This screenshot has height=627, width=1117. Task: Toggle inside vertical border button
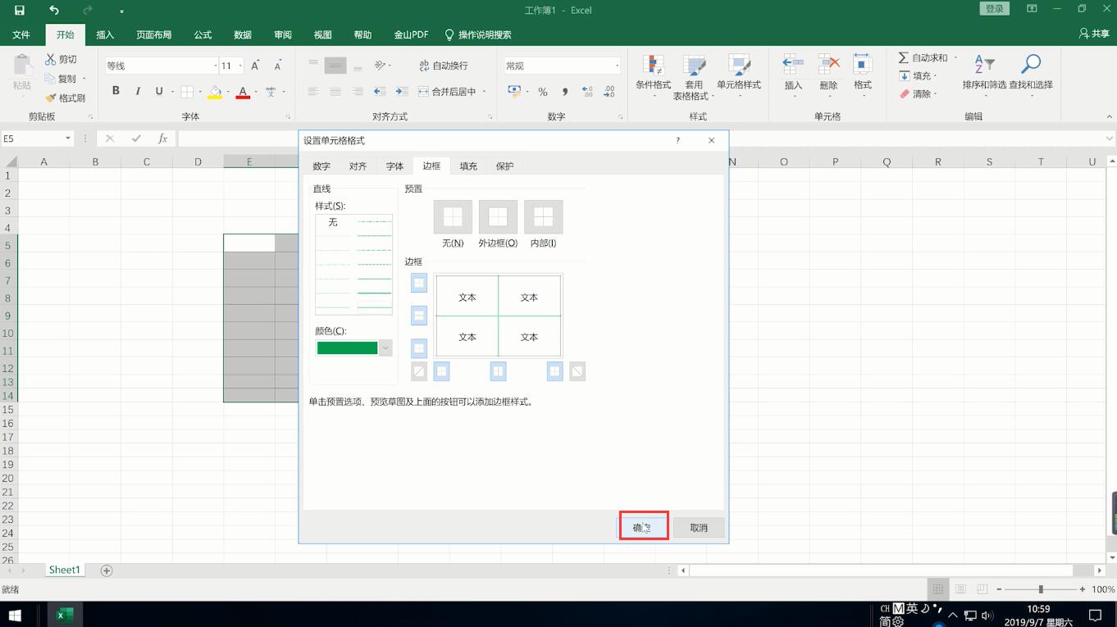click(498, 371)
